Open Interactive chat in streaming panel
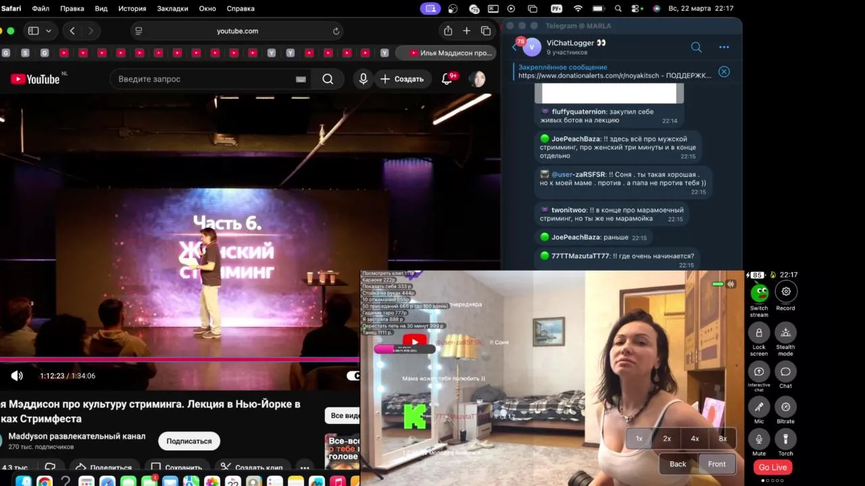Screen dimensions: 865x486 759,372
